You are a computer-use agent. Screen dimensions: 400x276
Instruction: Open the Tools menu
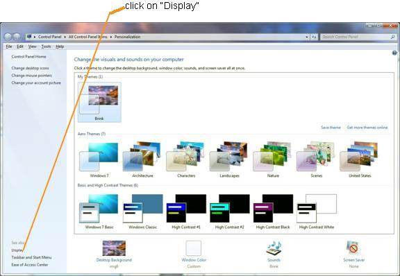click(x=46, y=46)
